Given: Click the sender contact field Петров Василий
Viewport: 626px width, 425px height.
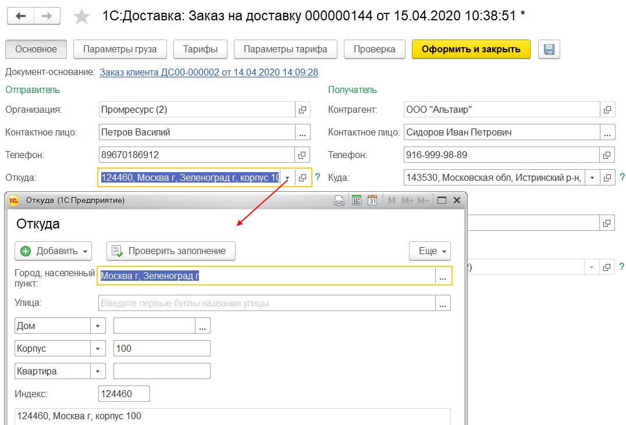Looking at the screenshot, I should coord(197,132).
